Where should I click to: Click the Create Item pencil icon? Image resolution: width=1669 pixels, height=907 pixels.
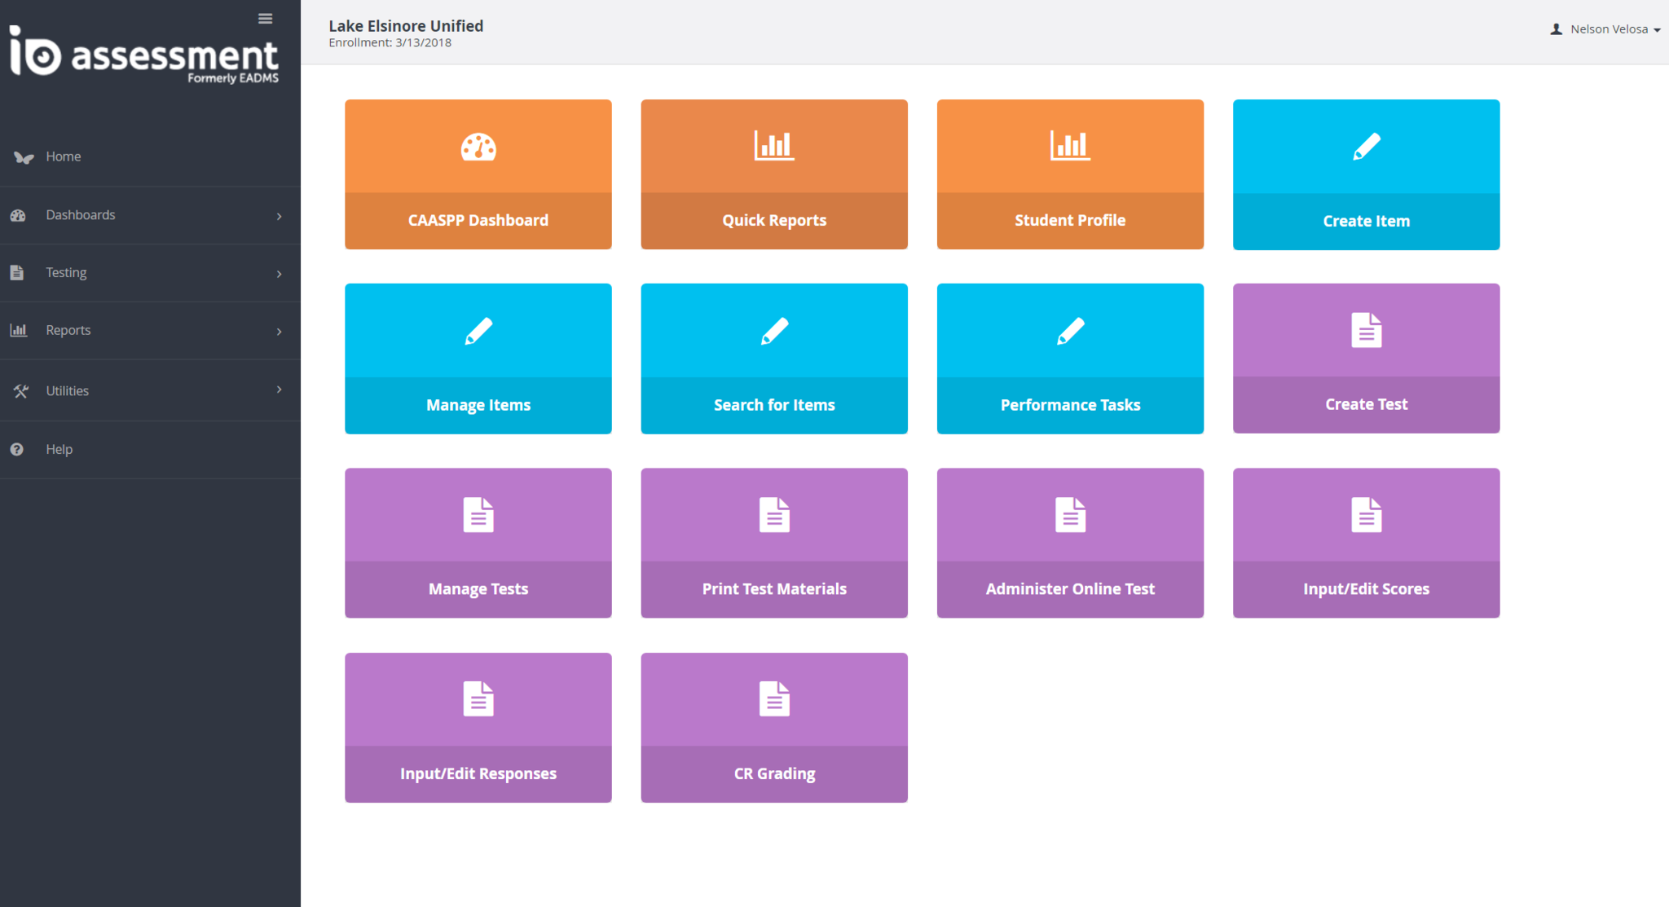(1366, 147)
